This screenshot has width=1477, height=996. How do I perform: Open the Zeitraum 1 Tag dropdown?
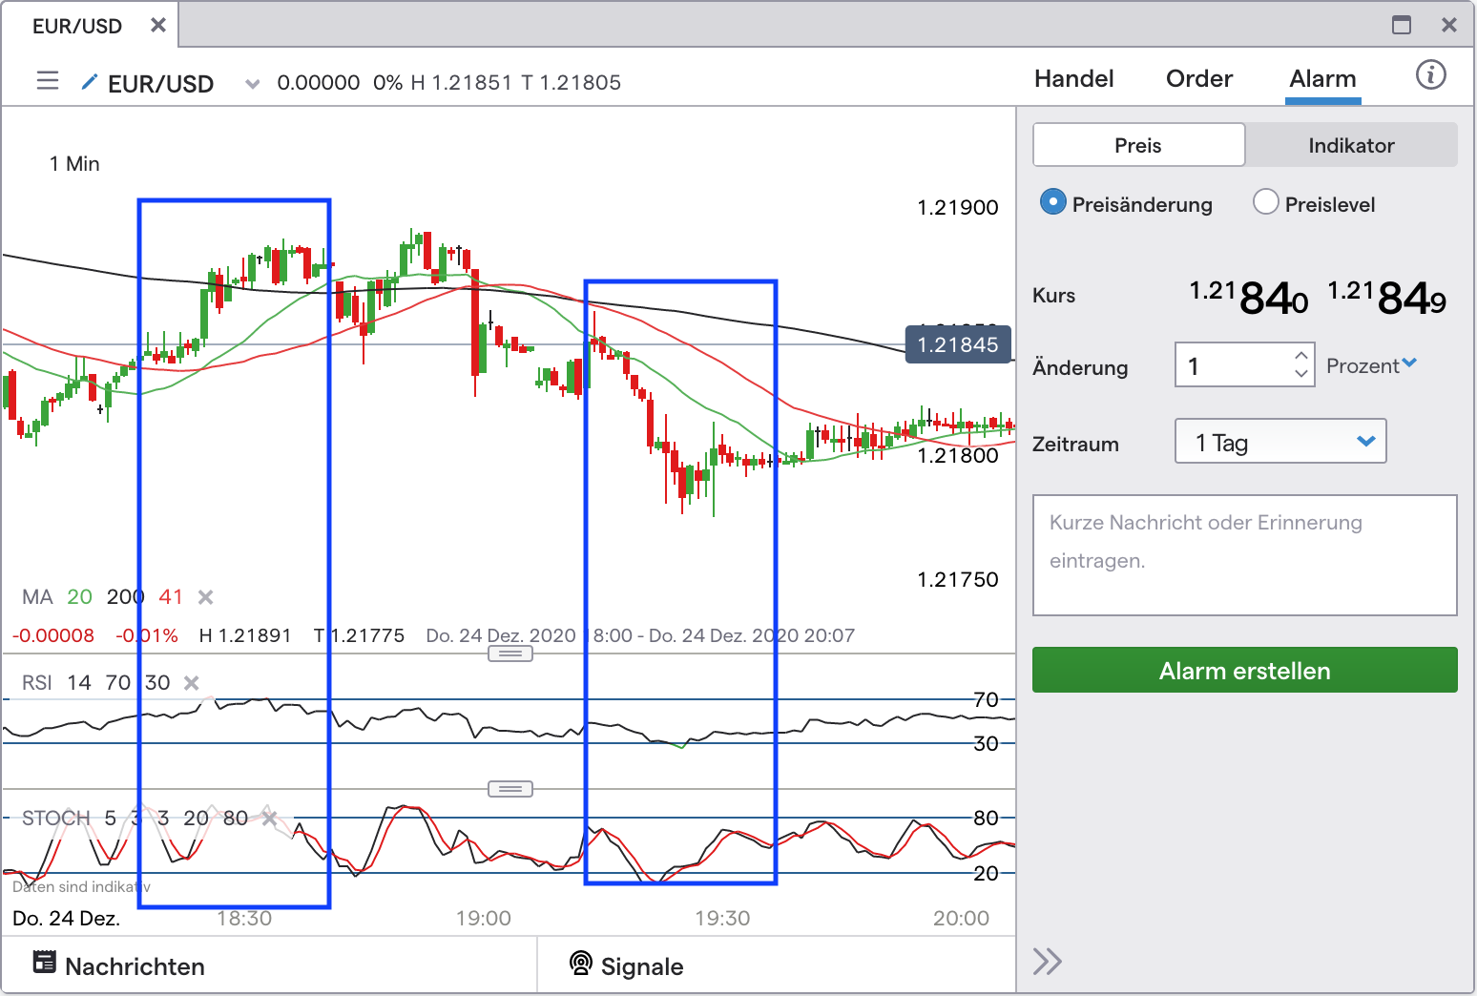pyautogui.click(x=1279, y=442)
